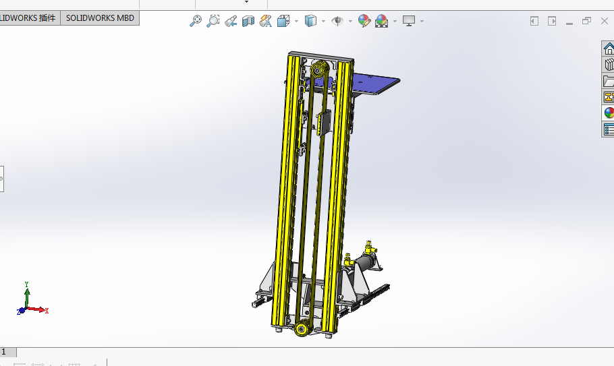Open the File Explorer folder task pane icon
The width and height of the screenshot is (614, 366).
(x=608, y=81)
